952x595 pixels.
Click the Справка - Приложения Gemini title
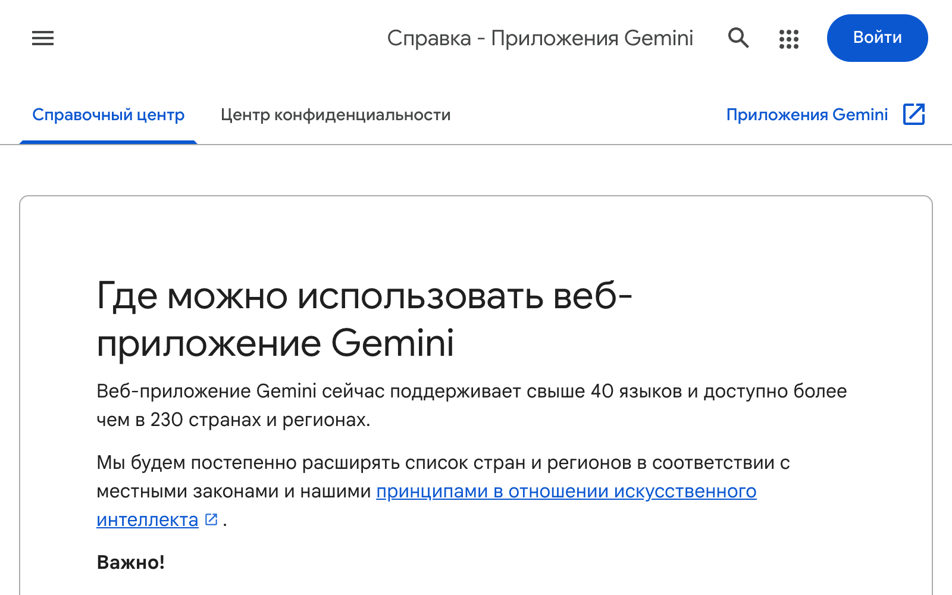(540, 38)
